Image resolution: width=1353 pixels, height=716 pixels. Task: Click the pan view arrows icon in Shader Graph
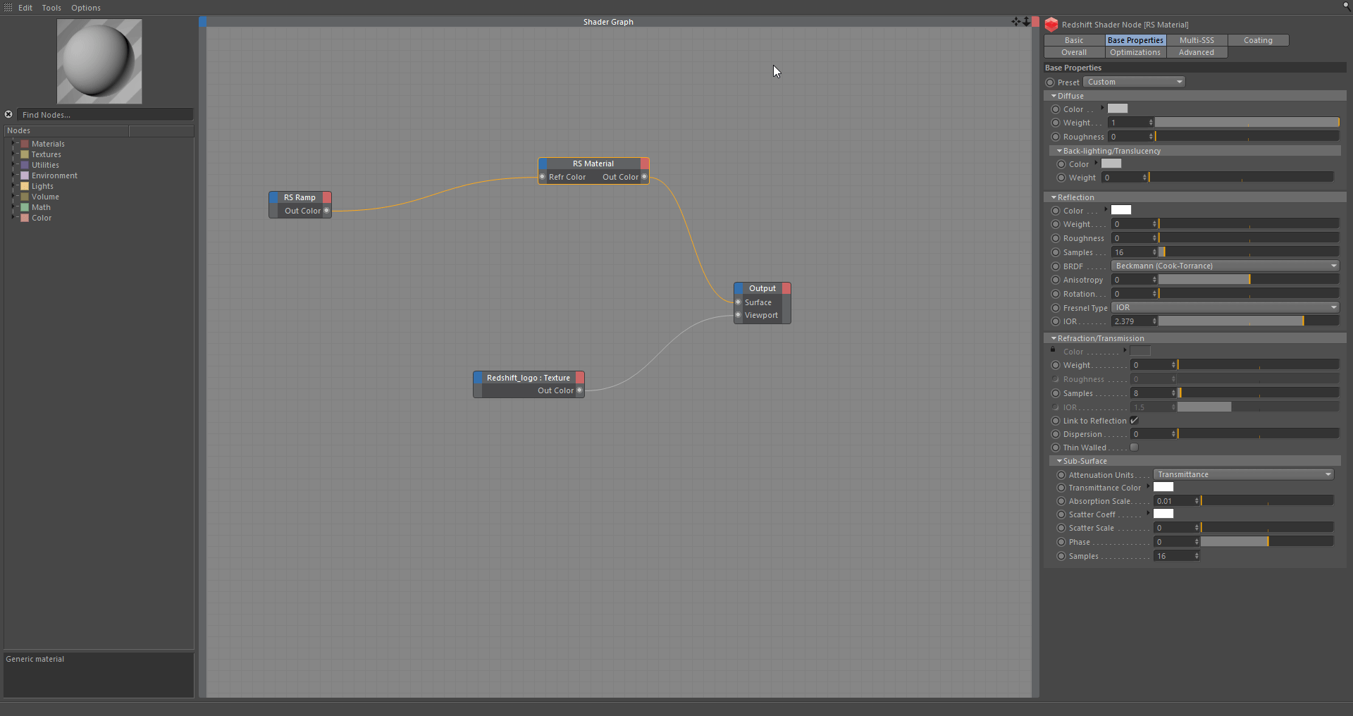[1015, 22]
